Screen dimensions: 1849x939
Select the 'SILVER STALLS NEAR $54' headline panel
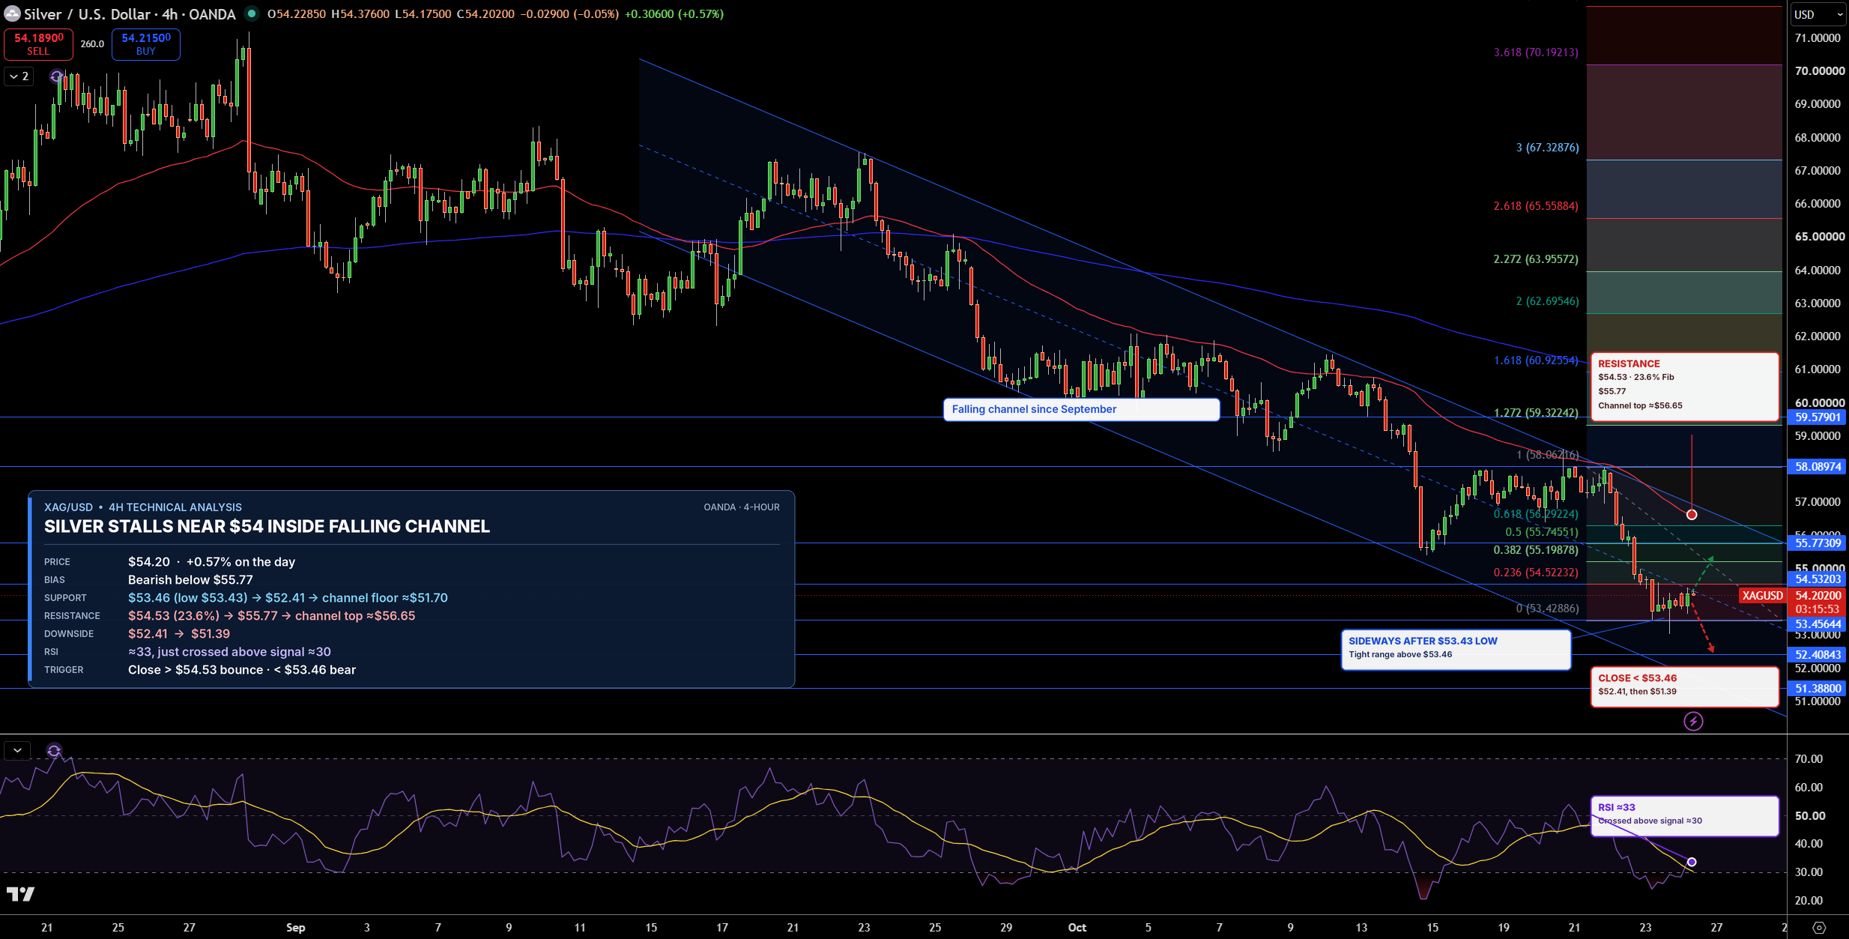coord(411,589)
